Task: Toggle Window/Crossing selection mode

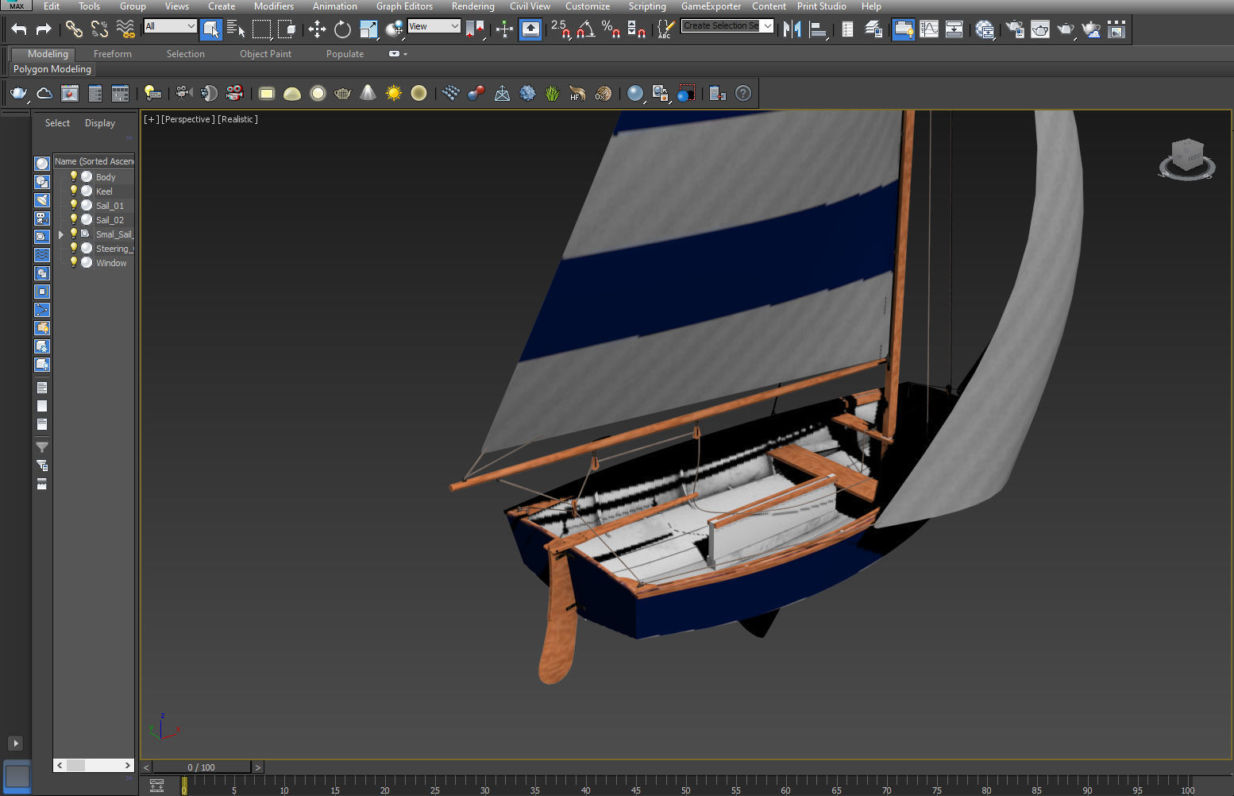Action: pyautogui.click(x=287, y=29)
